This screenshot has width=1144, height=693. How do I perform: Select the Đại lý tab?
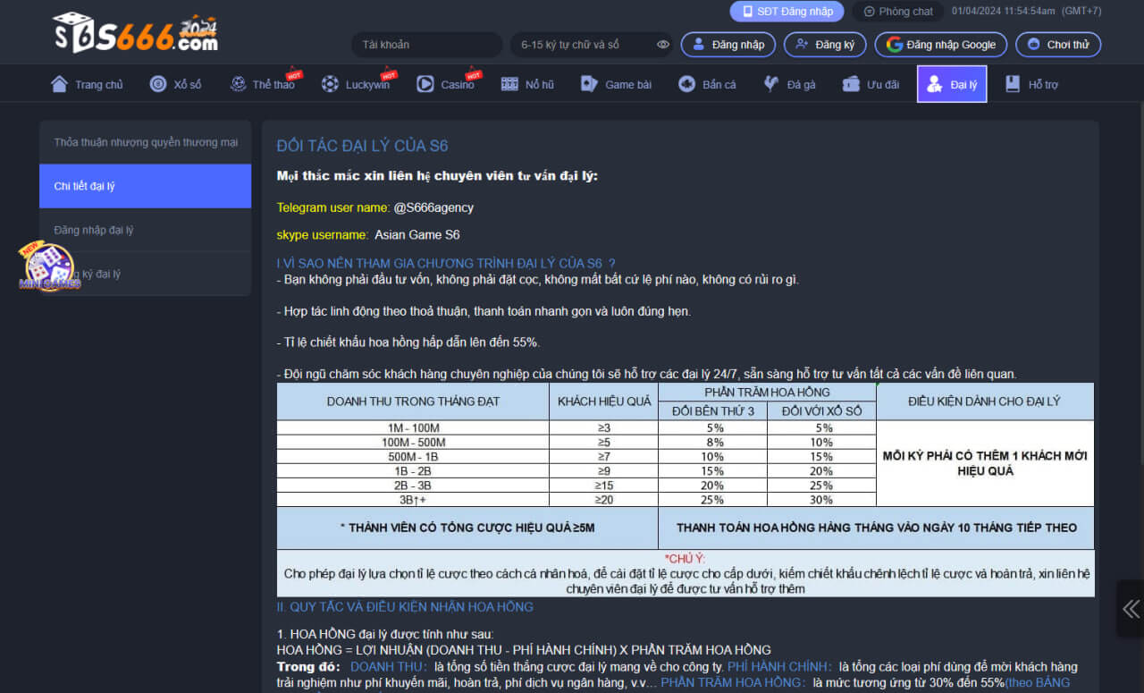pyautogui.click(x=952, y=84)
